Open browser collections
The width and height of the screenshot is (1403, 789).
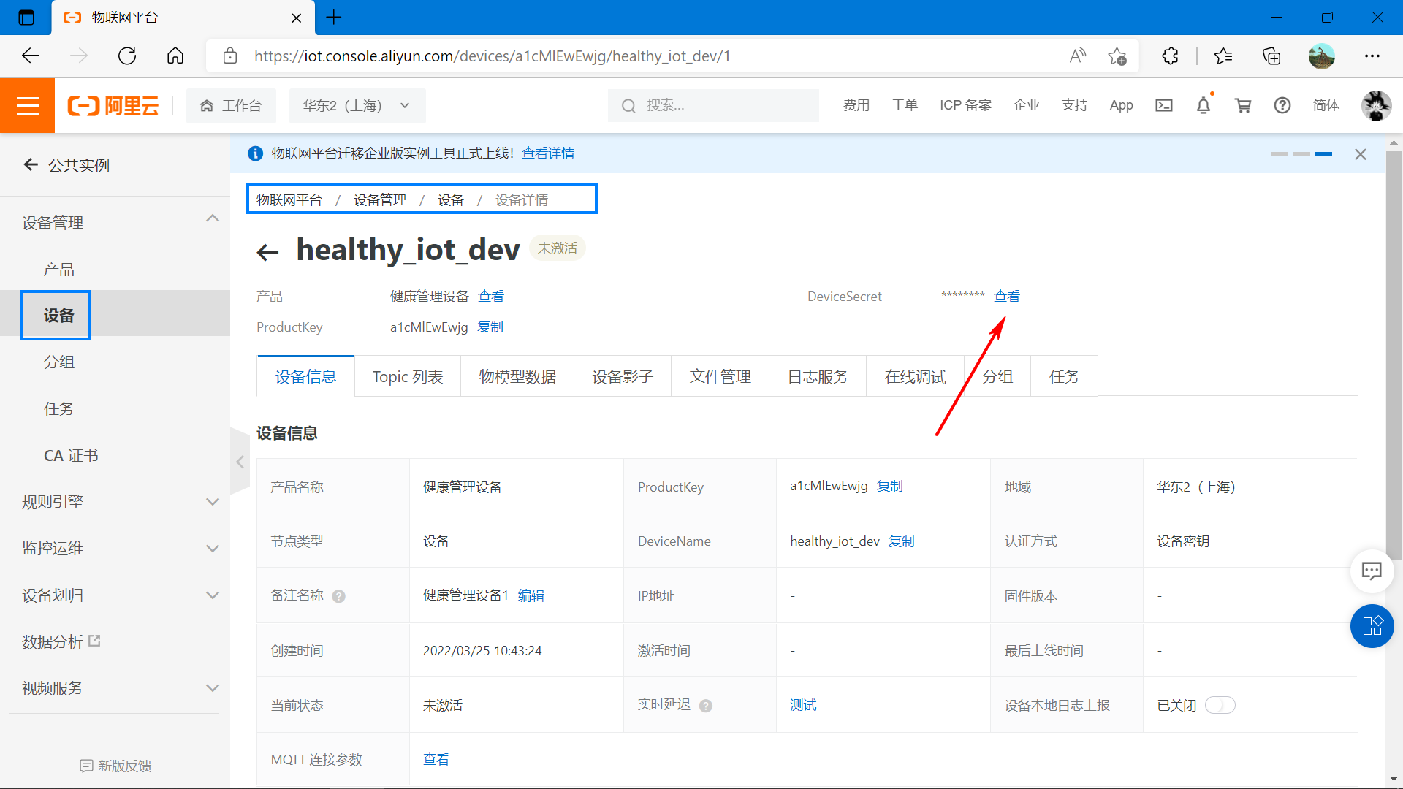1271,56
